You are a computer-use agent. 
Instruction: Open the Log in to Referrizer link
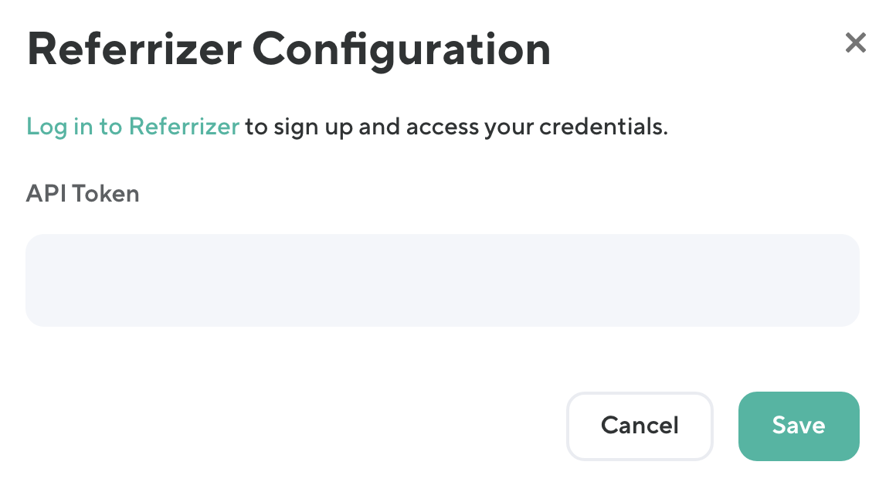pos(133,127)
